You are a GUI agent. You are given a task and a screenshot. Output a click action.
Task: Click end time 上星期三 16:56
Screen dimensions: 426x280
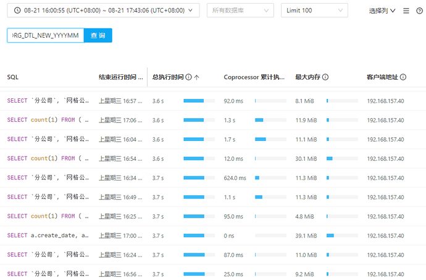point(120,274)
